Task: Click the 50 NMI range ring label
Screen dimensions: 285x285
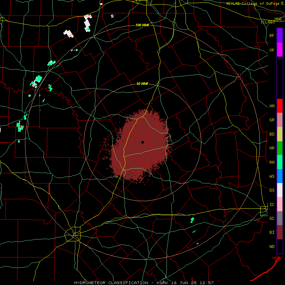Action: click(142, 84)
